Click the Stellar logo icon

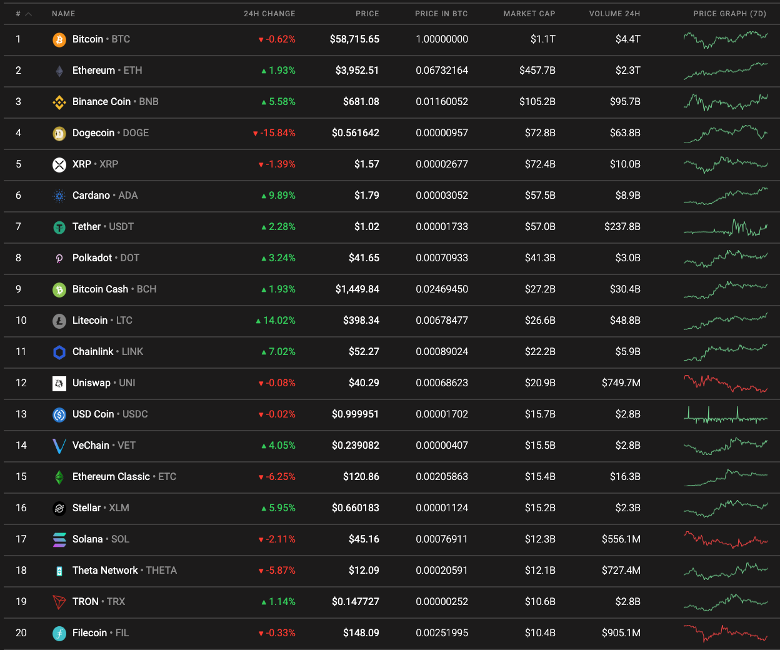(x=59, y=509)
